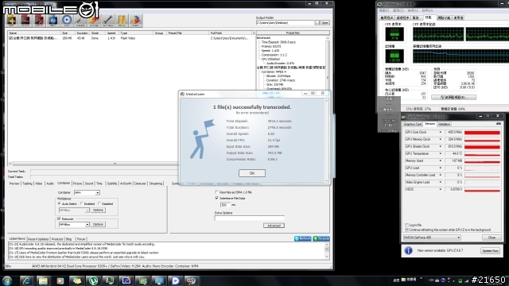Switch to the Subtitle tab

[112, 184]
